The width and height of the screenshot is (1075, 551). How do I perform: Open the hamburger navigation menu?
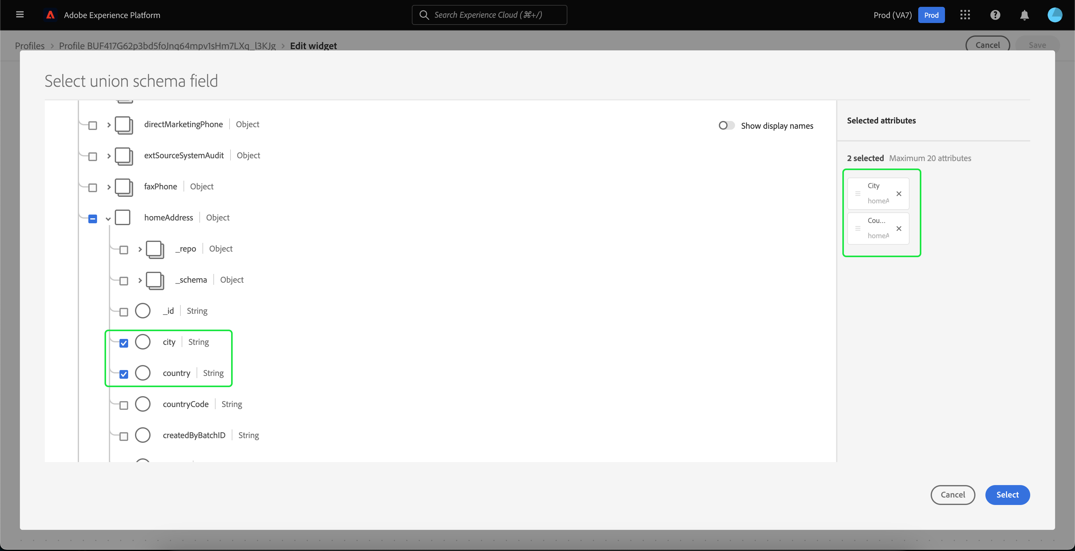coord(20,15)
